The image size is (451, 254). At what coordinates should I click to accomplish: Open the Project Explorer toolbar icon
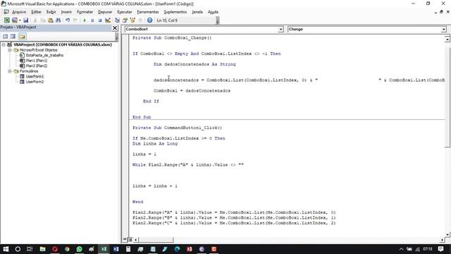(x=117, y=20)
